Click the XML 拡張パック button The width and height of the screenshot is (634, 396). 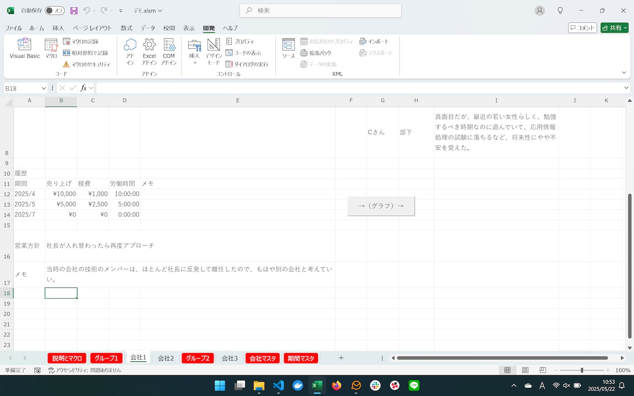[316, 53]
